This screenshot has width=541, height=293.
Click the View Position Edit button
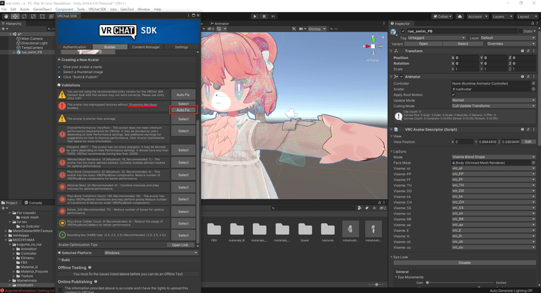pyautogui.click(x=528, y=142)
